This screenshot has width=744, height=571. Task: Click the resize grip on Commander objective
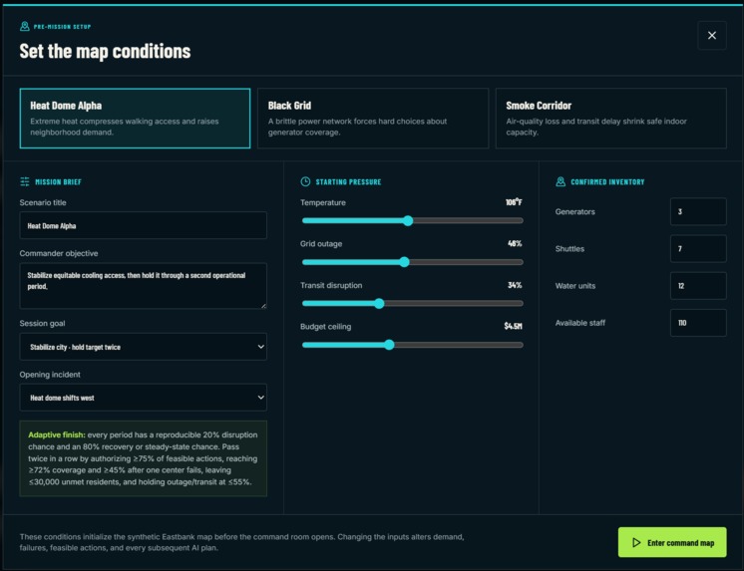coord(263,305)
